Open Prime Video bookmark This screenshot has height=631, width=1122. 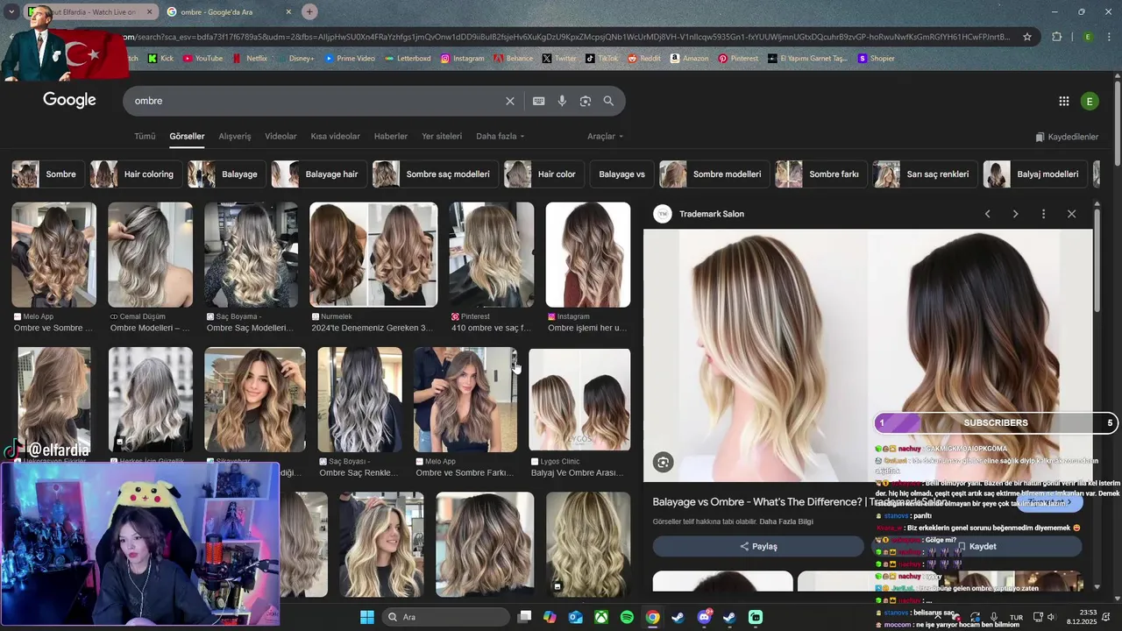coord(350,59)
